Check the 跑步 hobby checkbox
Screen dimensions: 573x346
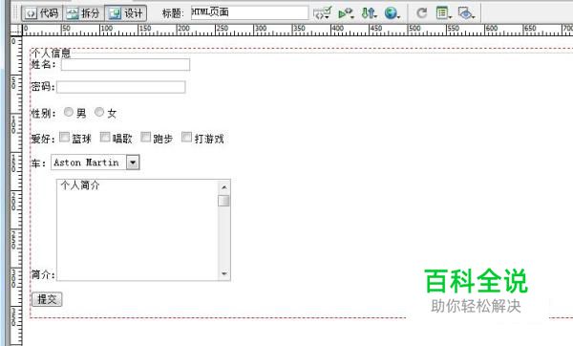click(146, 137)
